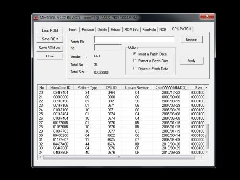240x180 pixels.
Task: Sort by Size column header
Action: point(198,88)
